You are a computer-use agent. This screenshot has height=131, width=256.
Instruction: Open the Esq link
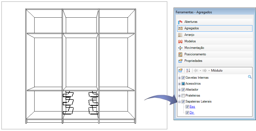point(192,107)
